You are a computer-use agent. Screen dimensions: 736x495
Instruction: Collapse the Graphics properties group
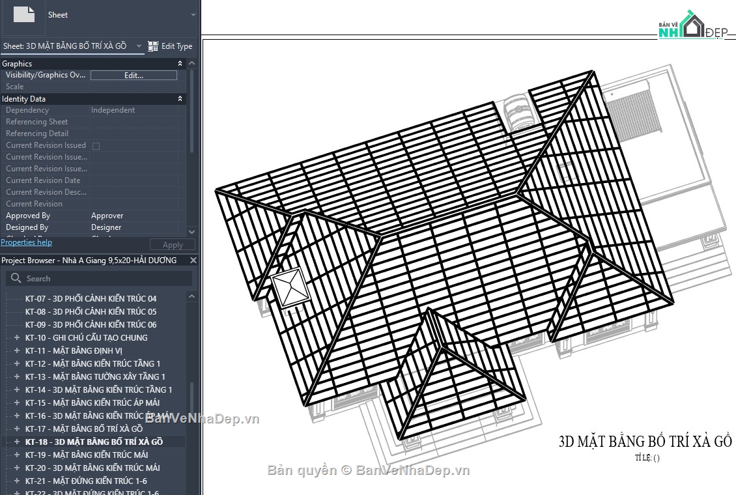pyautogui.click(x=180, y=63)
